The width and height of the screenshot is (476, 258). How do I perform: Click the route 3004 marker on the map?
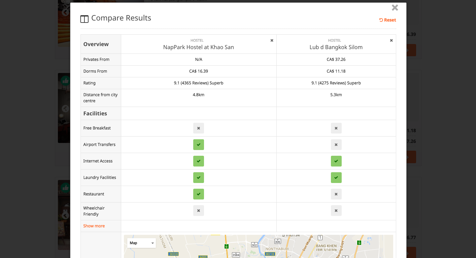(174, 254)
